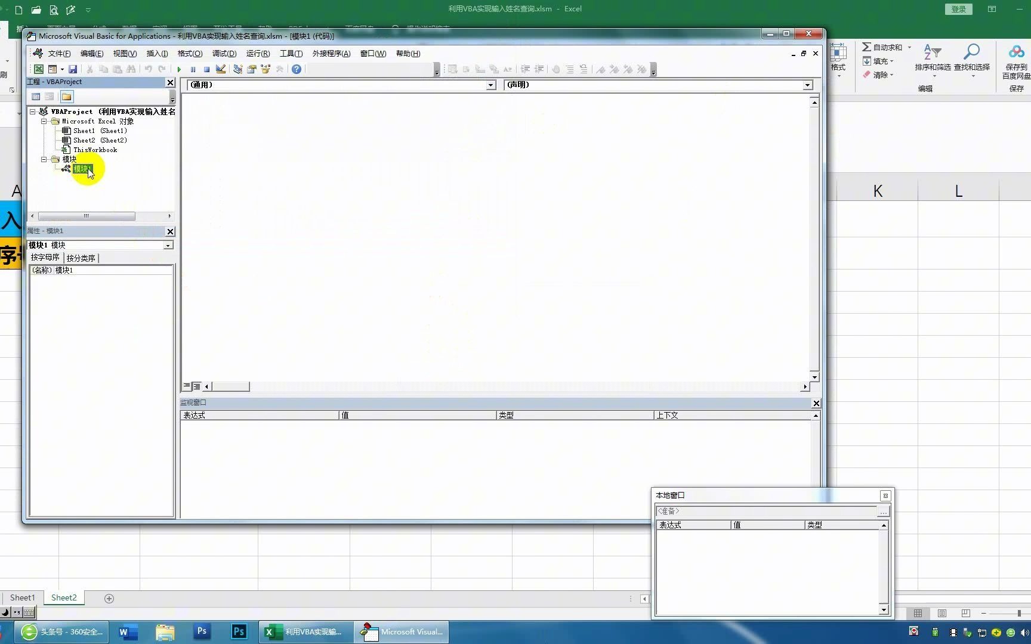The width and height of the screenshot is (1031, 644).
Task: Open the 视图(V) menu
Action: [x=125, y=54]
